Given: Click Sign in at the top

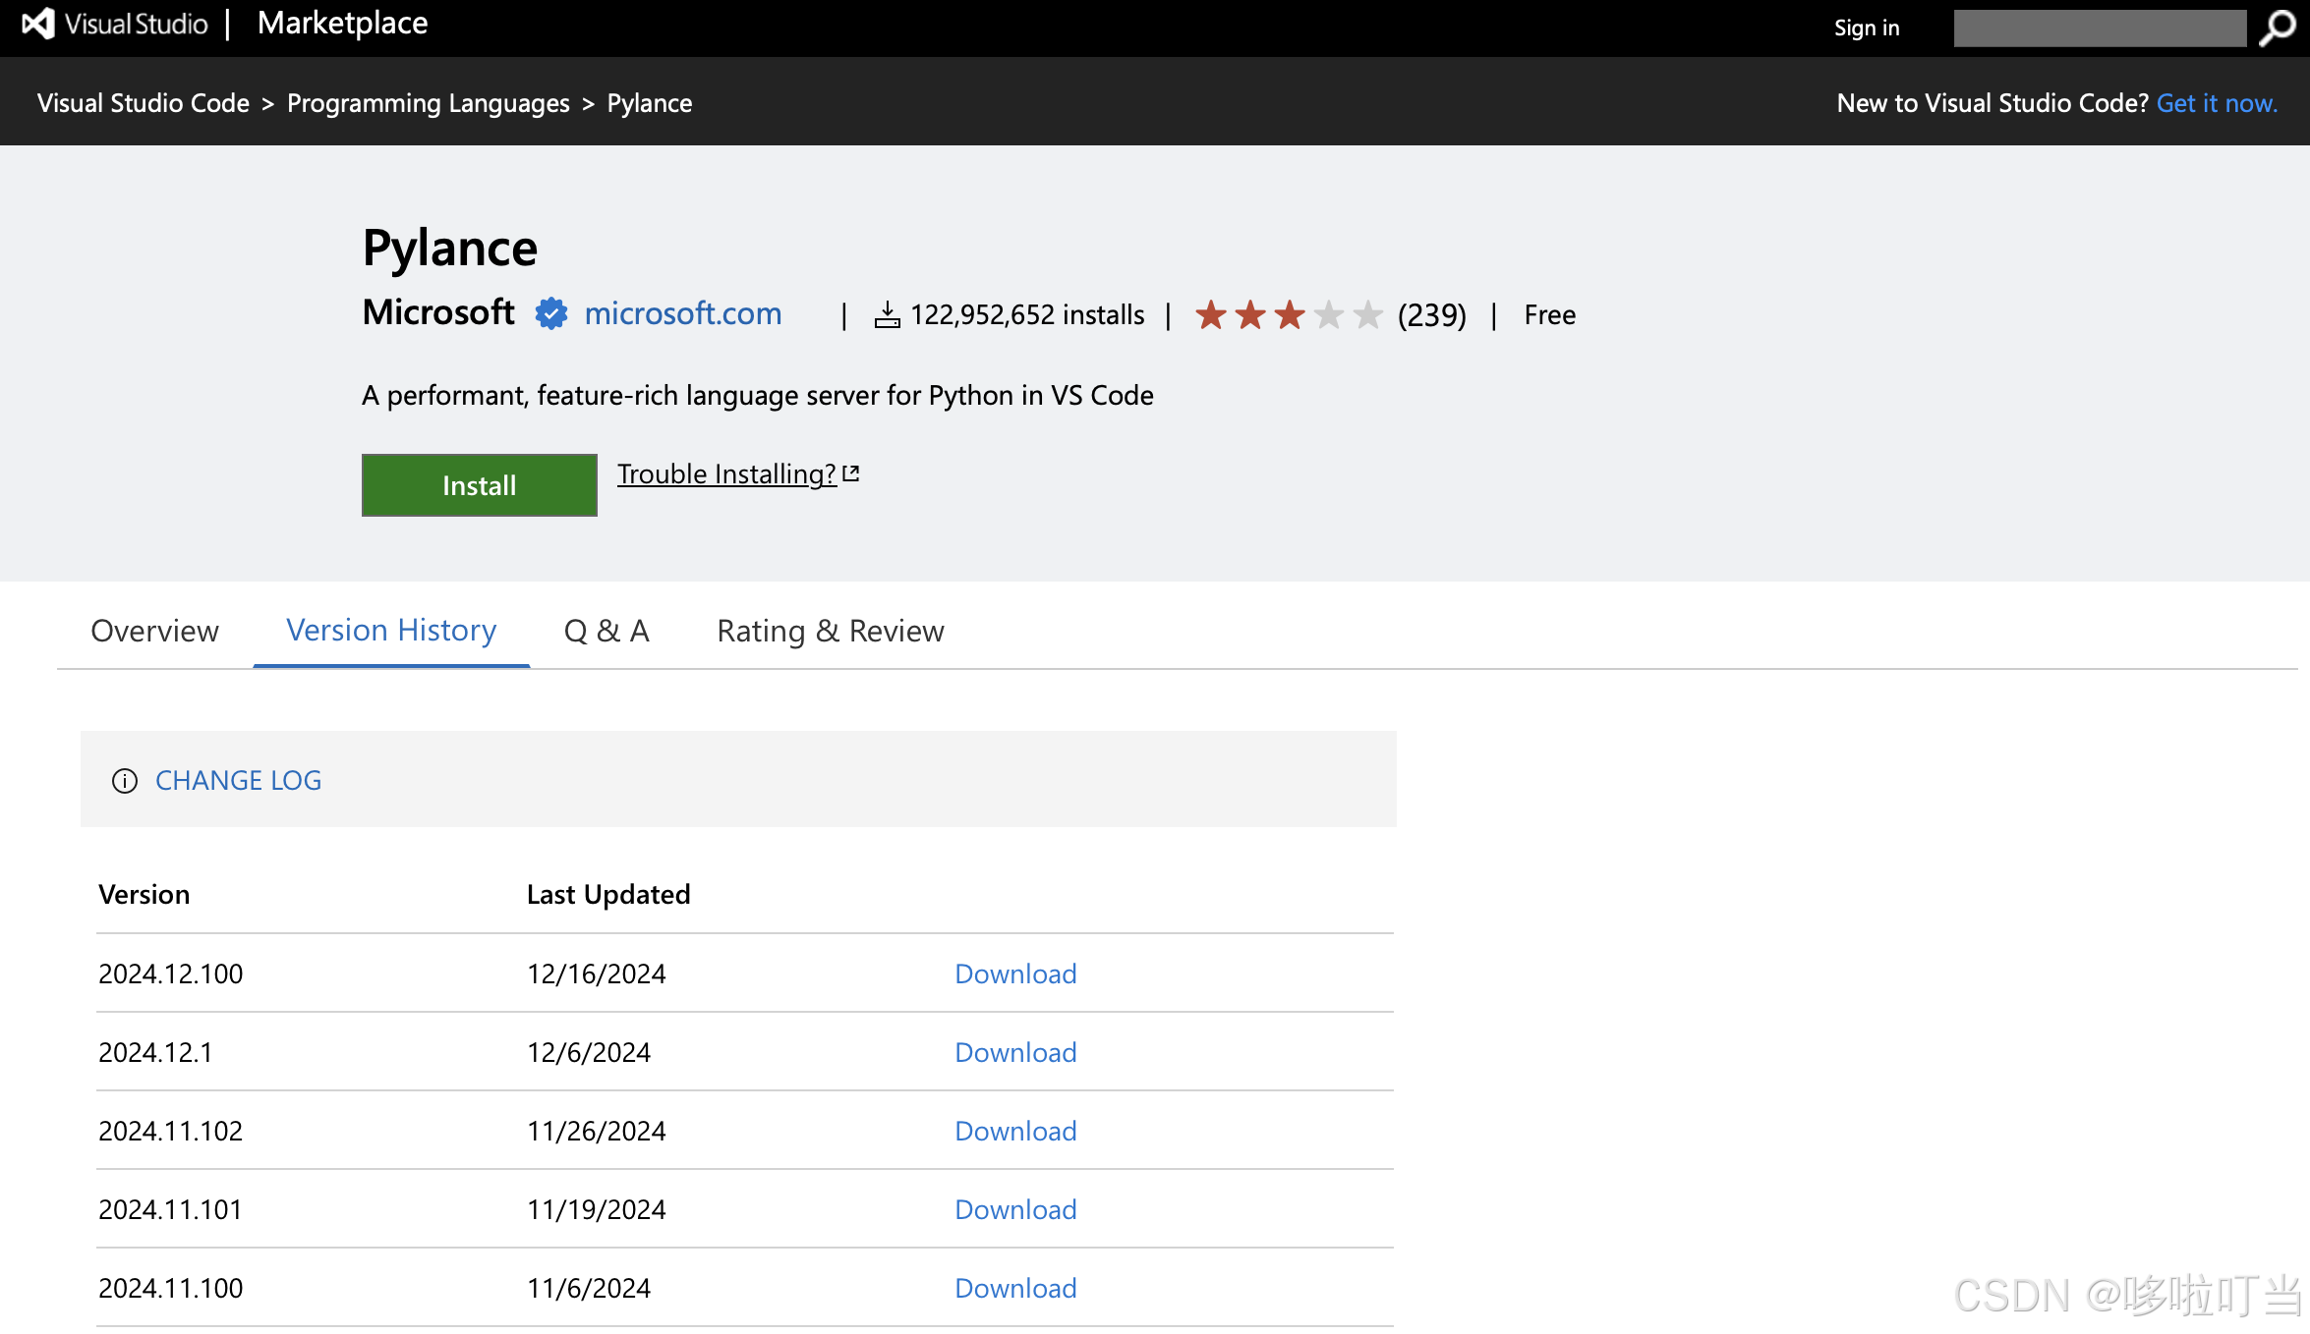Looking at the screenshot, I should click(x=1866, y=28).
